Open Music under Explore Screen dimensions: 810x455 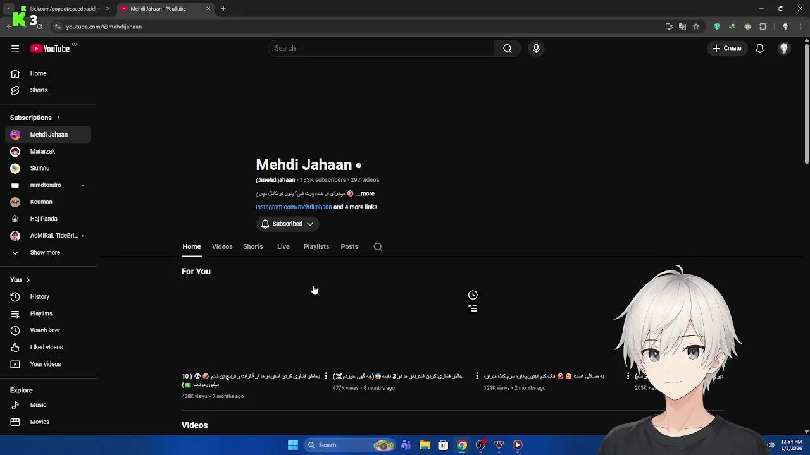[x=48, y=405]
